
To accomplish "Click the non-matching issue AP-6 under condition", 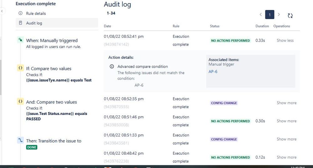I will [x=139, y=85].
